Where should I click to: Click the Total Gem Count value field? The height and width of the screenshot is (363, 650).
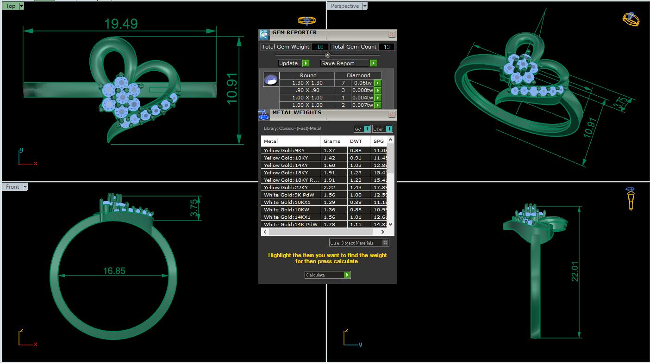[x=387, y=47]
